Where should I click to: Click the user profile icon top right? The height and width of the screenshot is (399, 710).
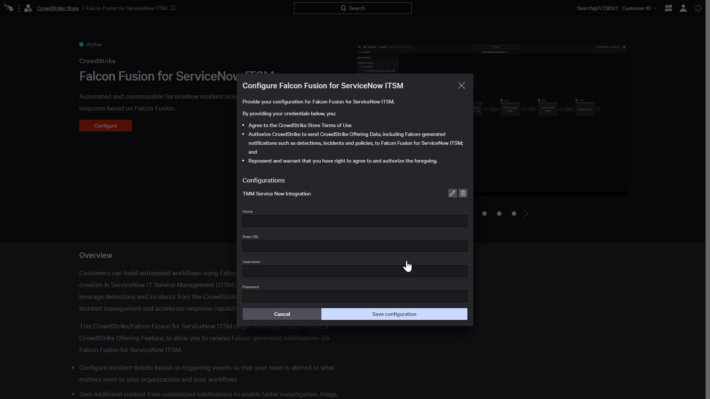(x=684, y=8)
